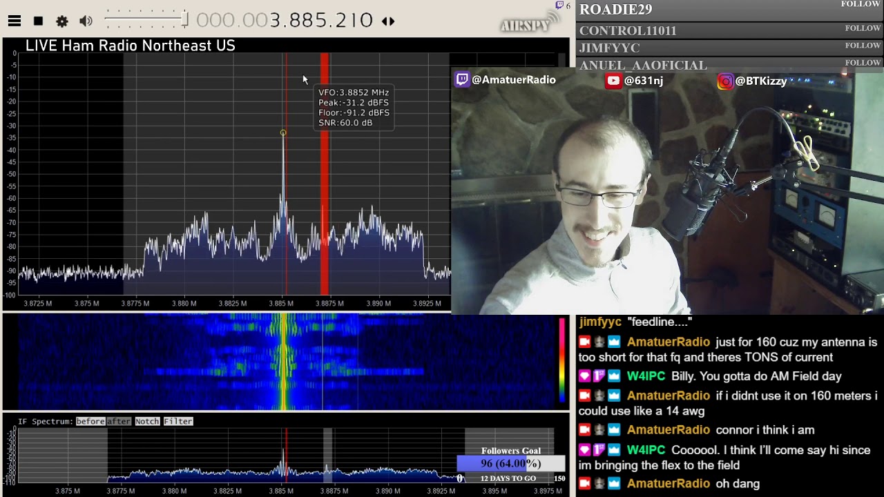Click the tuning step arrows beside frequency

click(388, 21)
